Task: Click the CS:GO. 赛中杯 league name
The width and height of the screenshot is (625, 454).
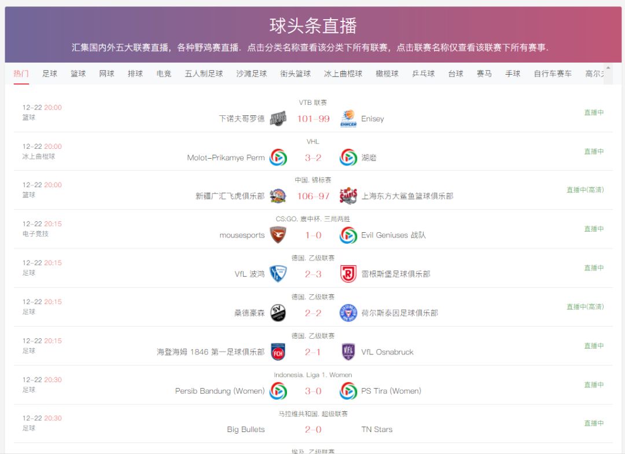Action: coord(313,219)
